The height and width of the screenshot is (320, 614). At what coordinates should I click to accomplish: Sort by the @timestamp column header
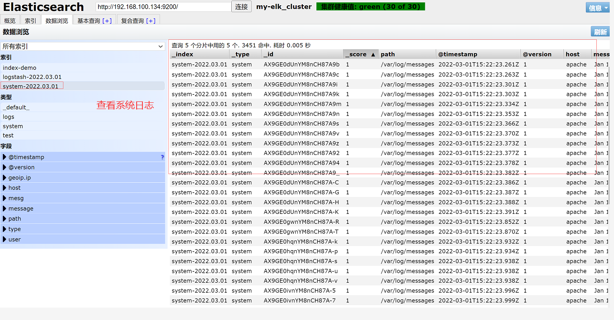point(478,55)
